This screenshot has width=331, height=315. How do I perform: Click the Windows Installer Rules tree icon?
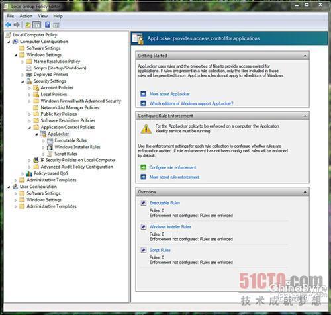point(50,147)
